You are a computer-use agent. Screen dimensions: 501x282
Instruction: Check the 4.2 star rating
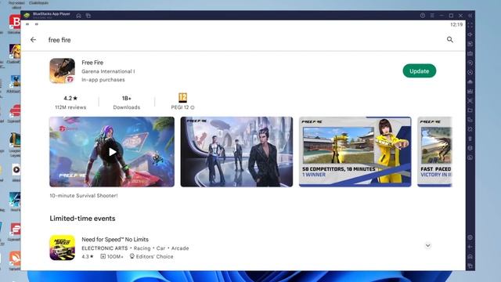70,98
